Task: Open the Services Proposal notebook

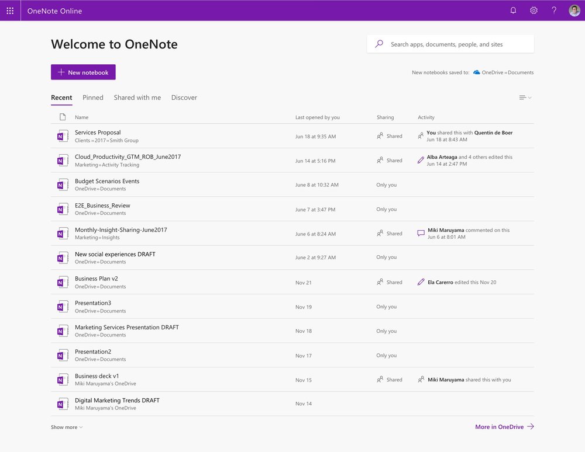Action: (98, 132)
